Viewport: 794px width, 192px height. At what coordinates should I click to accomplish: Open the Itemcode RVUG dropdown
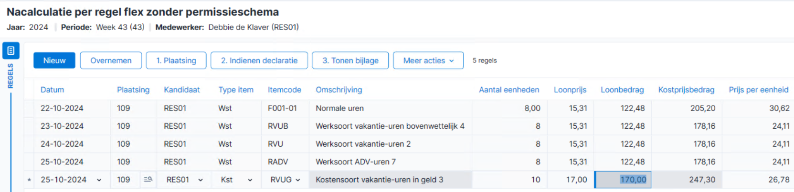[x=297, y=180]
